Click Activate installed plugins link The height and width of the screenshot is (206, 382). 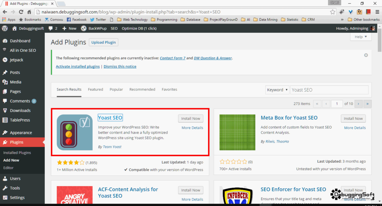pyautogui.click(x=78, y=66)
